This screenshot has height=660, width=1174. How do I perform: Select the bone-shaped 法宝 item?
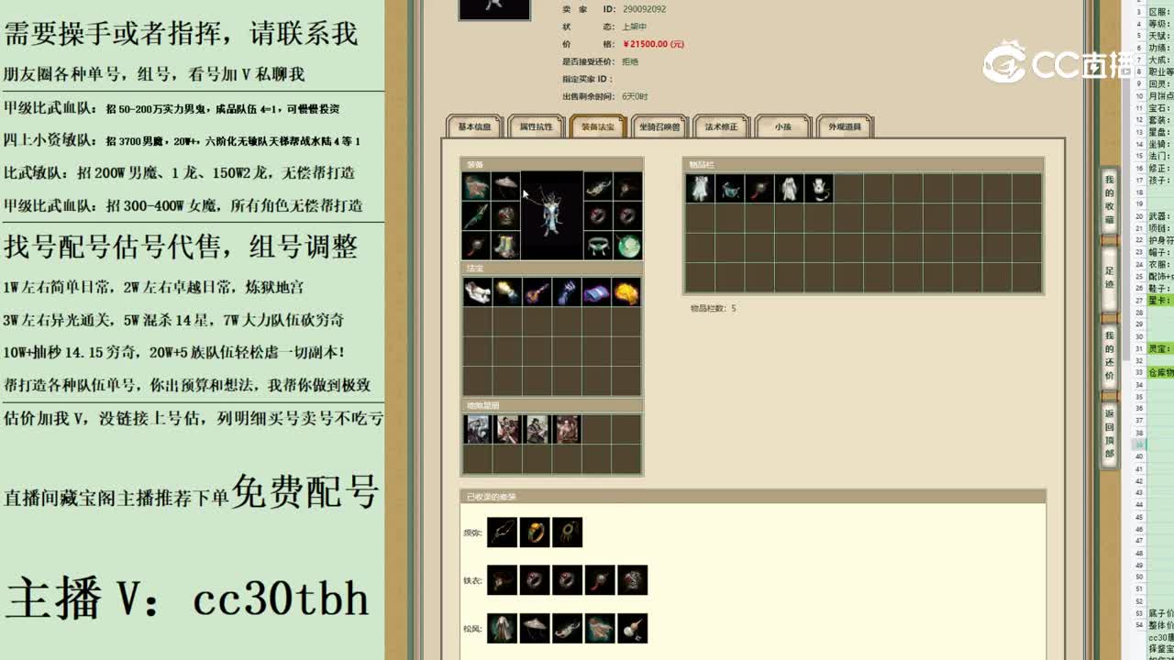(477, 292)
